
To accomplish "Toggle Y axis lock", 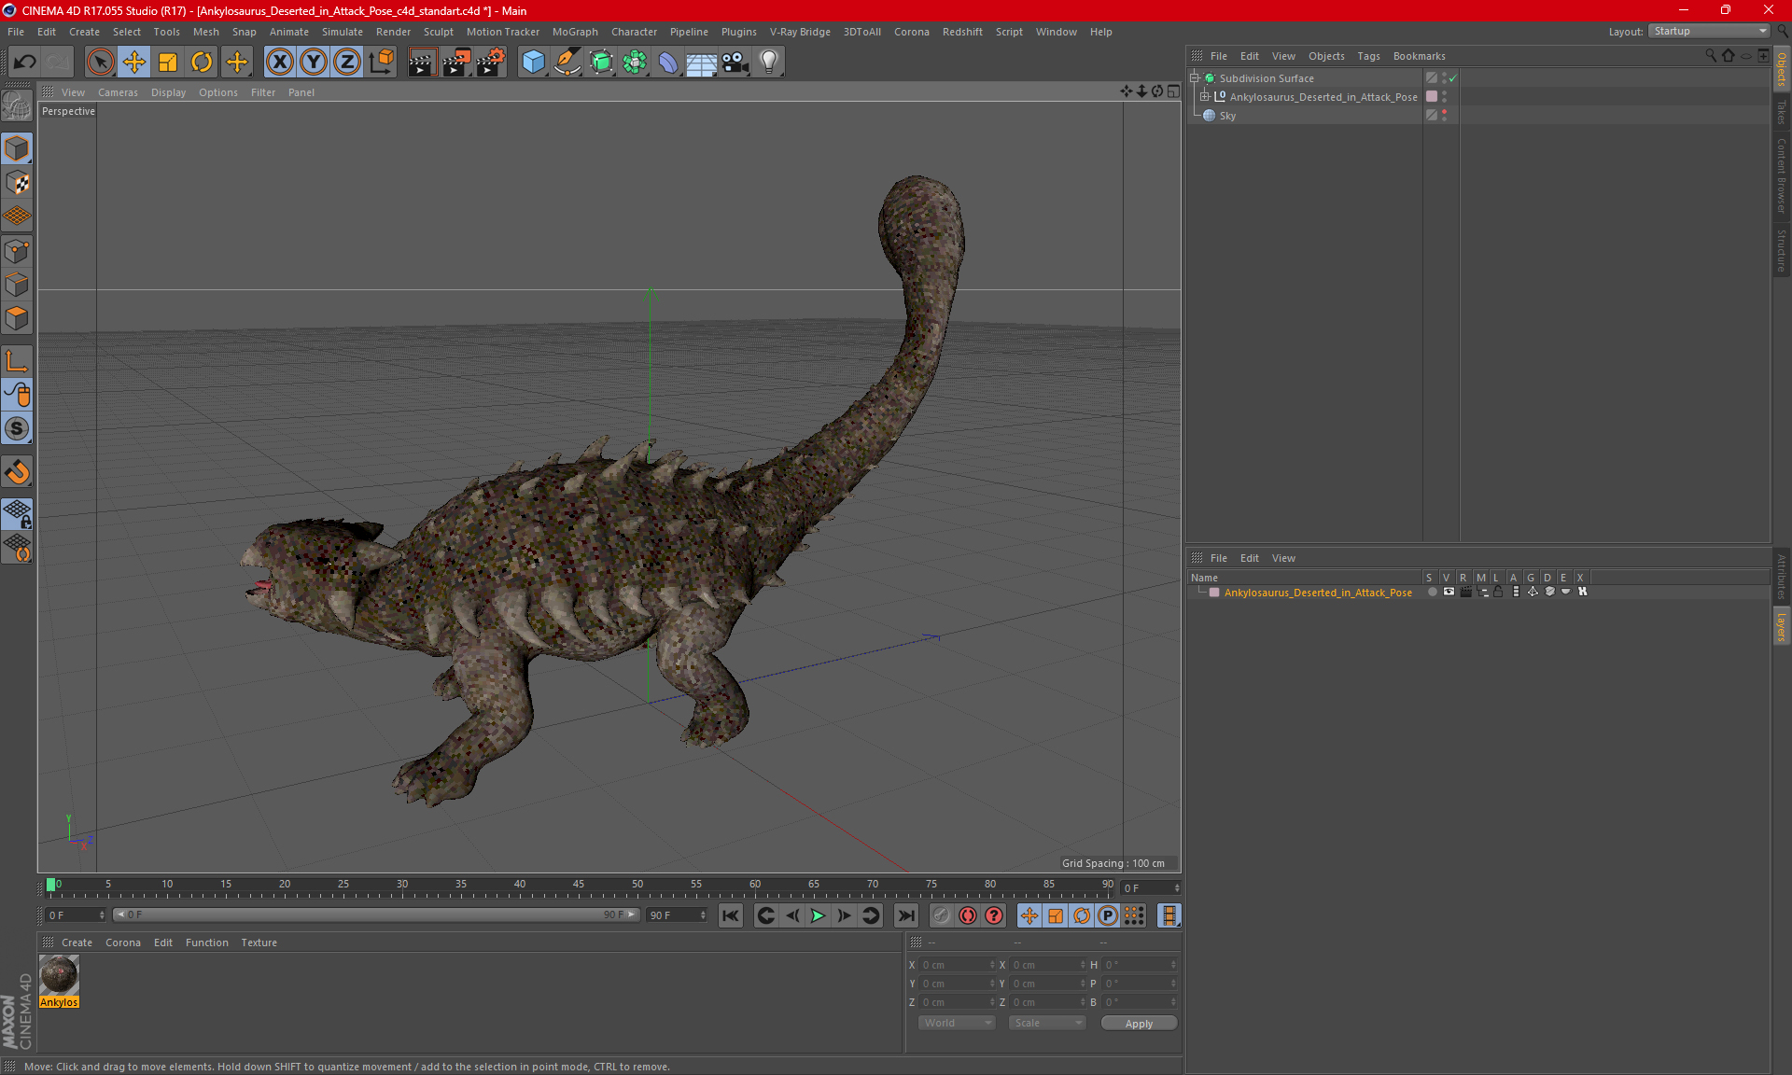I will (x=314, y=63).
